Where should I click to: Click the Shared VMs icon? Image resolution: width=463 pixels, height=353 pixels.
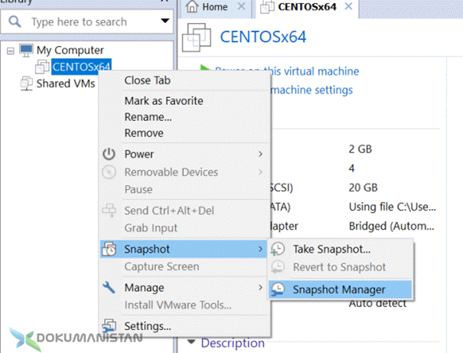26,83
